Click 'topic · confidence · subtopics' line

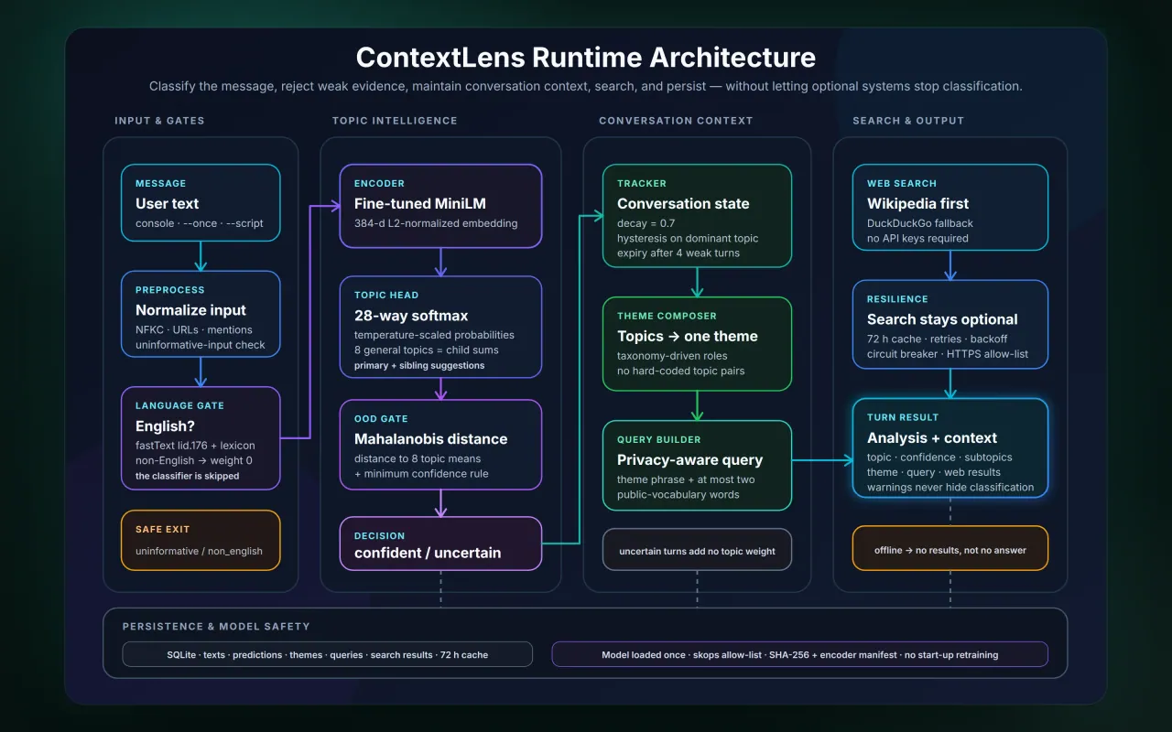point(939,457)
